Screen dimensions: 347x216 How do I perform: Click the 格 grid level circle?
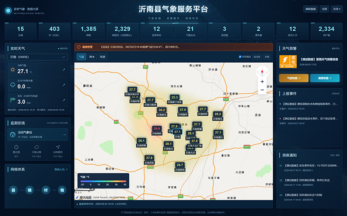point(62,190)
